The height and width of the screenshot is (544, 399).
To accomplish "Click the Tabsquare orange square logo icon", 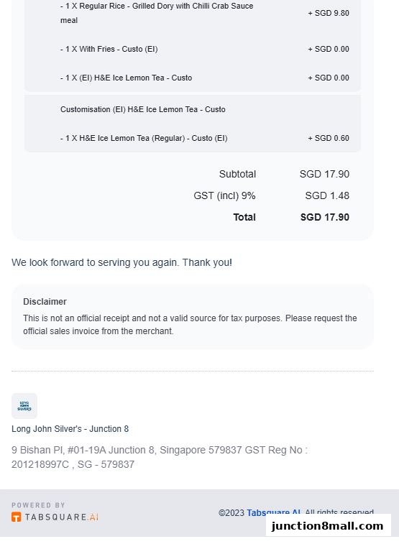I will click(x=17, y=517).
